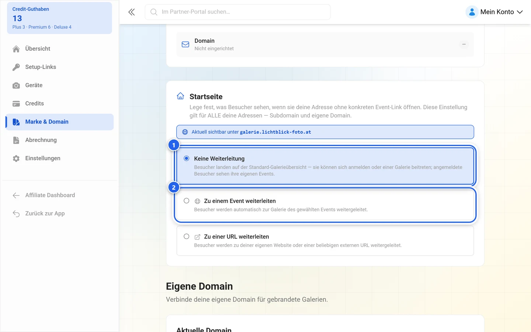Collapse the sidebar with double-chevron icon

(x=132, y=12)
